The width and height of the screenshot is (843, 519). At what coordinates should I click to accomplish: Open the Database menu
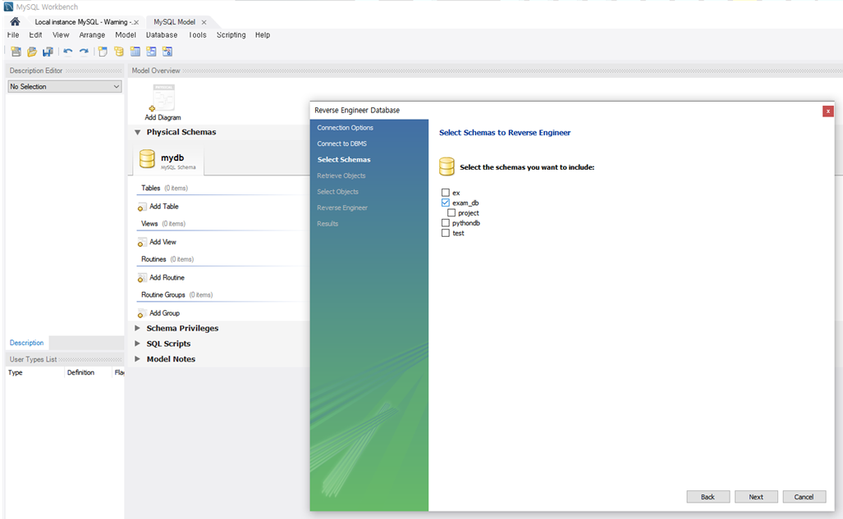point(161,35)
